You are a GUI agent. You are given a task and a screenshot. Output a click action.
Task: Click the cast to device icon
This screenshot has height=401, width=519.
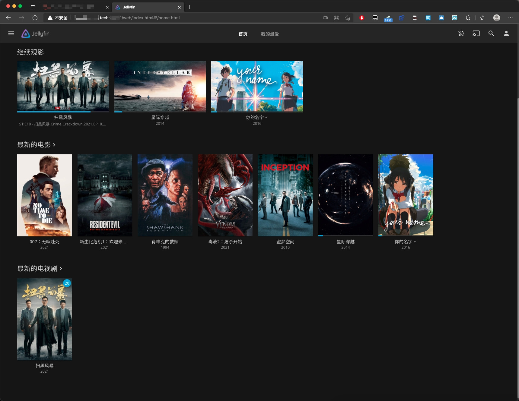476,33
